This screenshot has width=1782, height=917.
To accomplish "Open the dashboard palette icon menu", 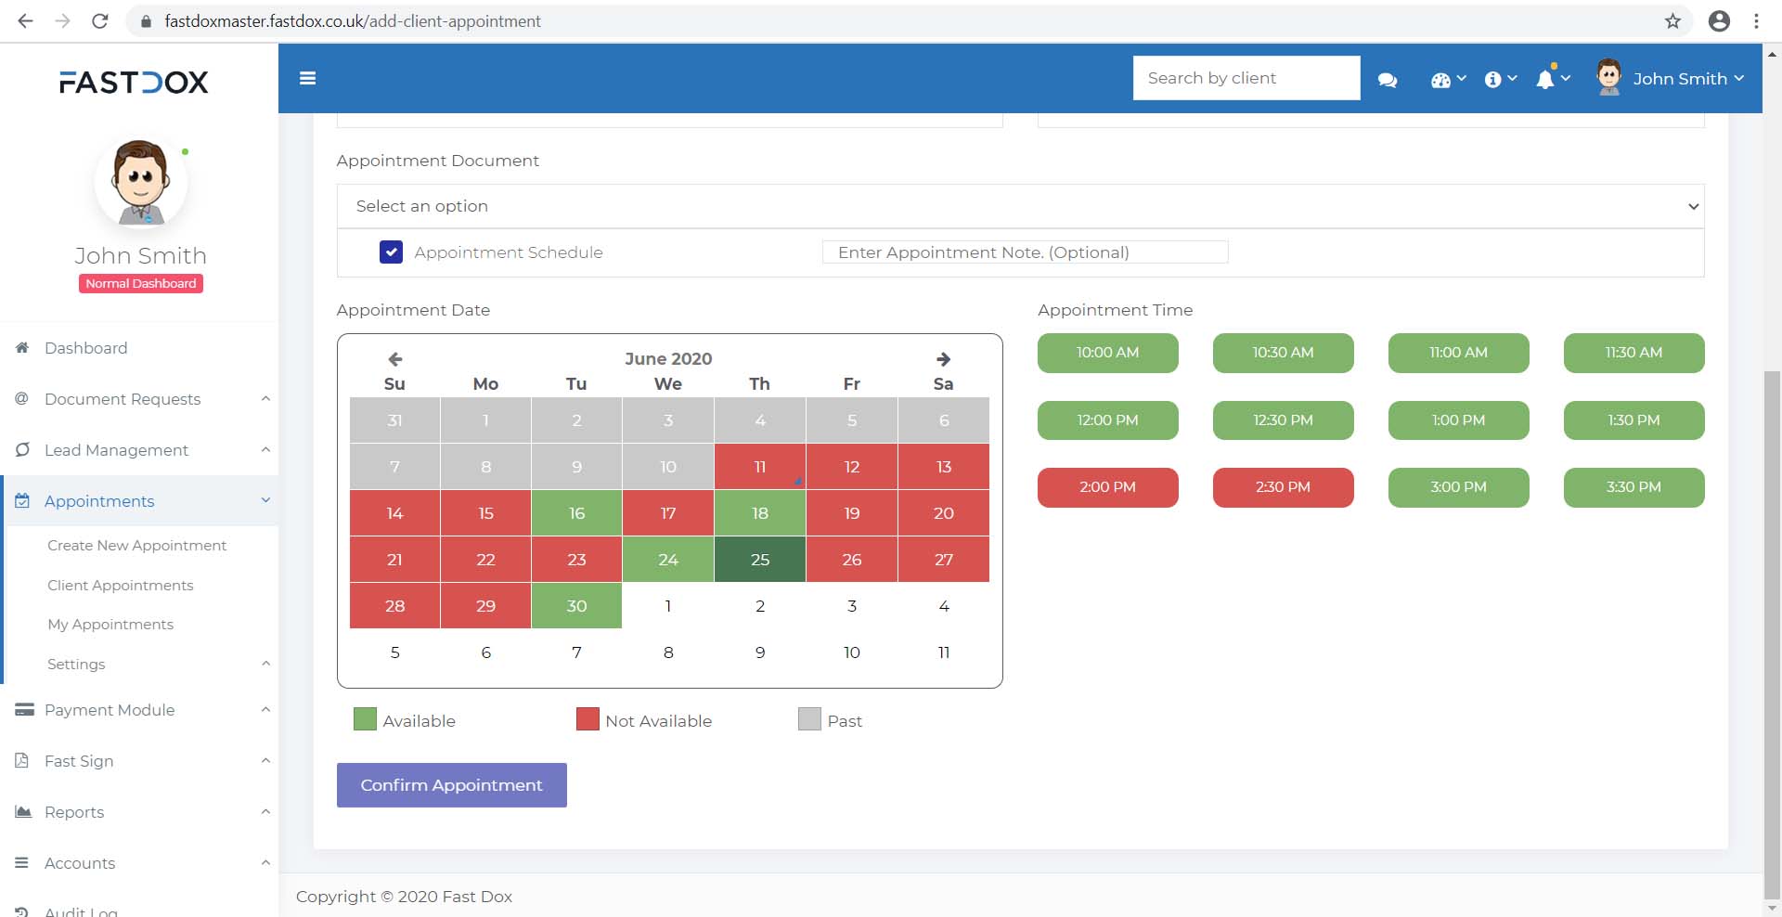I will click(1447, 80).
